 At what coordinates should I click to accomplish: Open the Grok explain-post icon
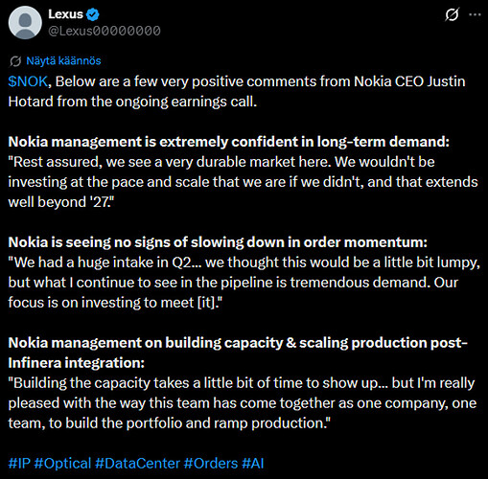[452, 14]
